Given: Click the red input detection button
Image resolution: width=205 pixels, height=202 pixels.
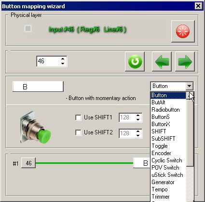Looking at the screenshot, I should (x=183, y=31).
